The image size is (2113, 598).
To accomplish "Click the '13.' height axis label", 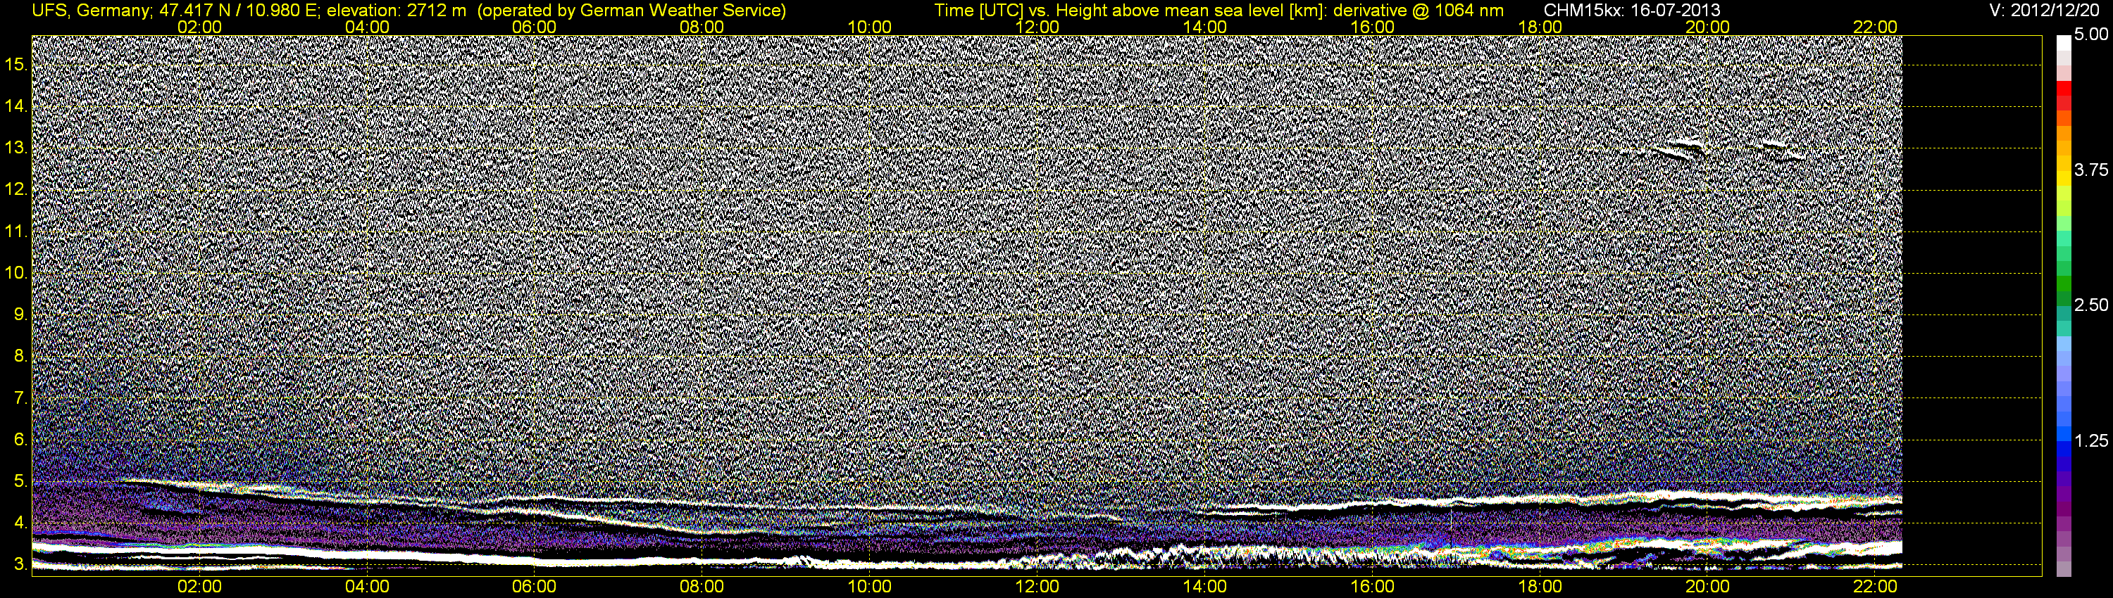I will click(16, 148).
